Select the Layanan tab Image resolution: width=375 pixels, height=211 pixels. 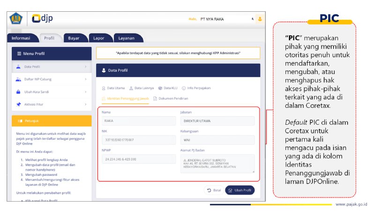[x=127, y=38]
